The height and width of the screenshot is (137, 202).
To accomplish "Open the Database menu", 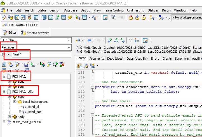I will [71, 10].
